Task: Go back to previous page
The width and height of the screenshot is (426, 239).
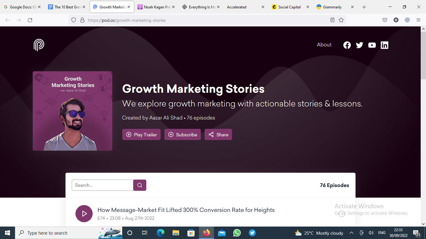Action: pos(7,20)
